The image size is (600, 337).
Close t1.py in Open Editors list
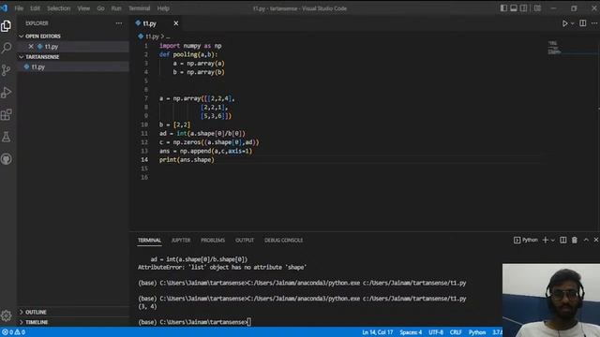(31, 46)
